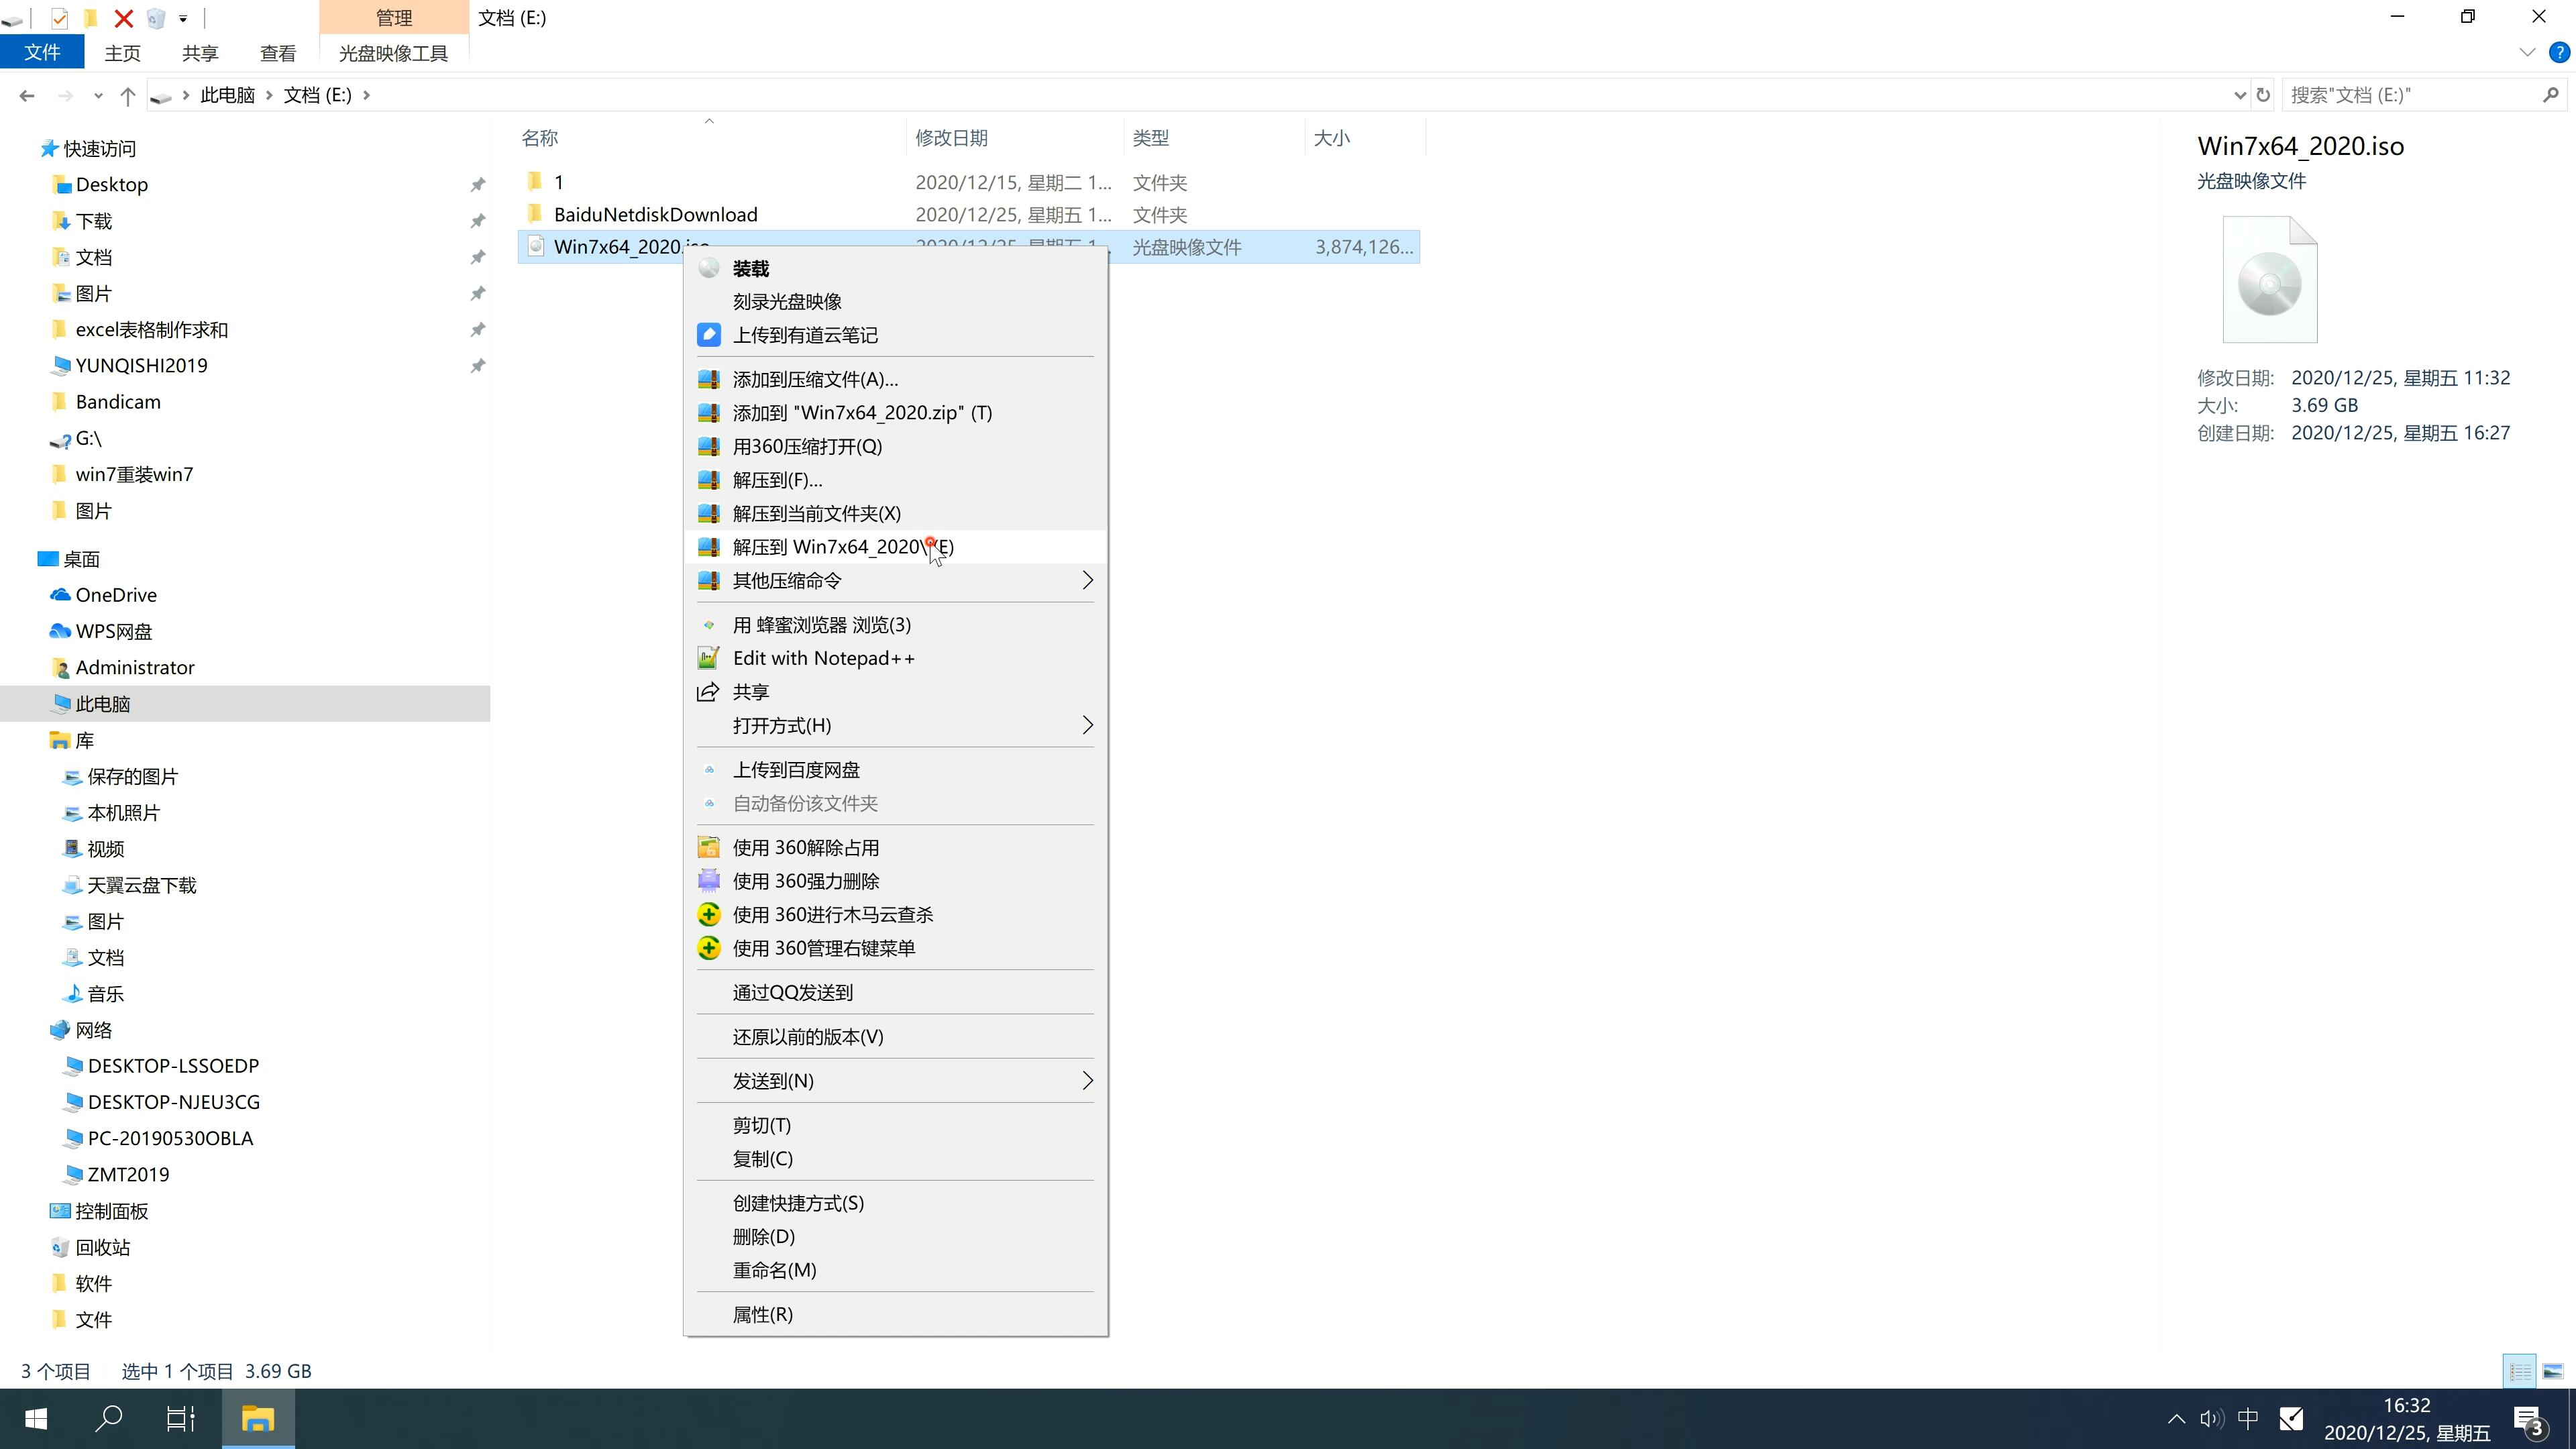Open 添加到压缩文件(A) dialog
The width and height of the screenshot is (2576, 1449).
(x=814, y=377)
